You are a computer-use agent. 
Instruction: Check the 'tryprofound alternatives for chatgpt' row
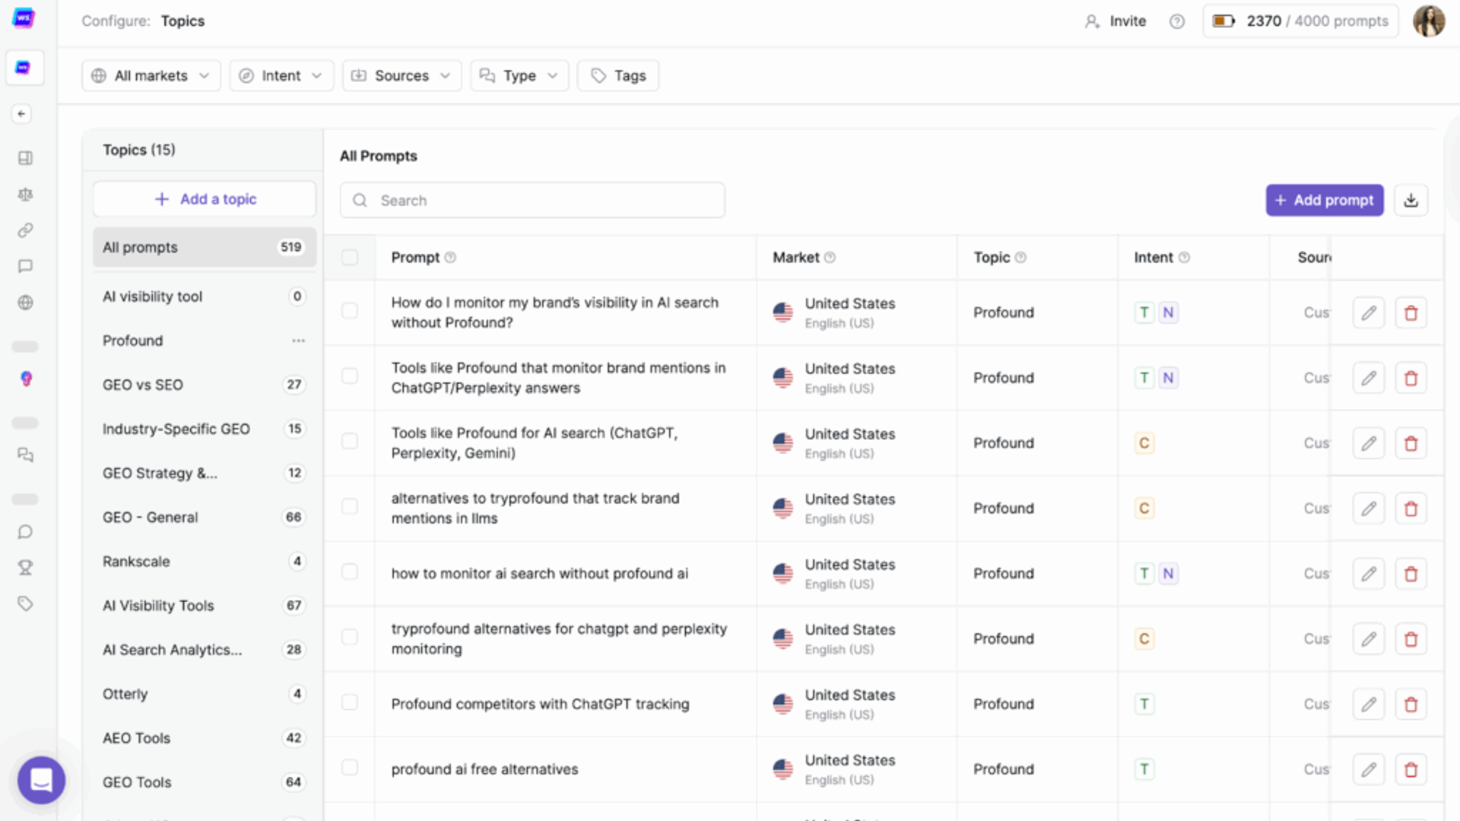coord(350,638)
